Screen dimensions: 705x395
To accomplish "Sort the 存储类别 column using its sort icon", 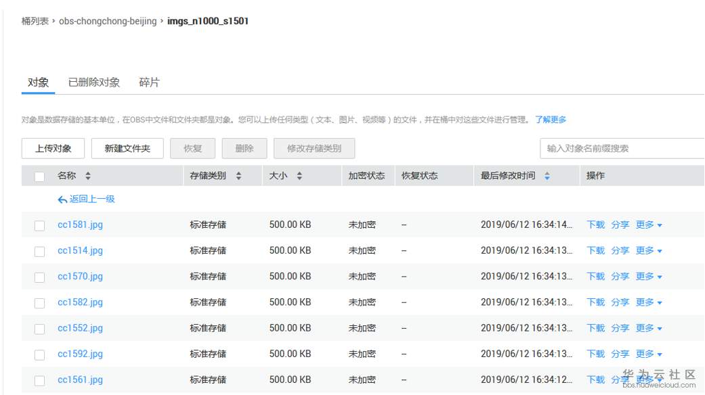I will 240,175.
